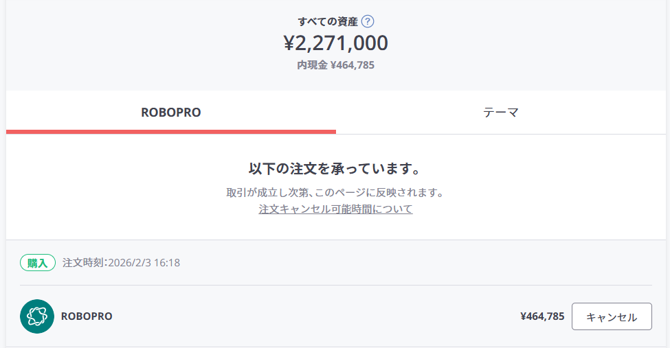
Task: Click the teal ROBOPRO logo icon
Action: pyautogui.click(x=37, y=316)
